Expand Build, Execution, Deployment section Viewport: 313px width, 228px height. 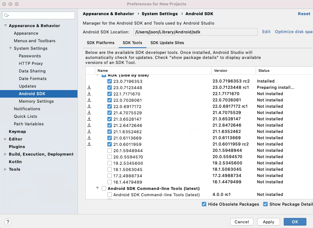click(5, 154)
